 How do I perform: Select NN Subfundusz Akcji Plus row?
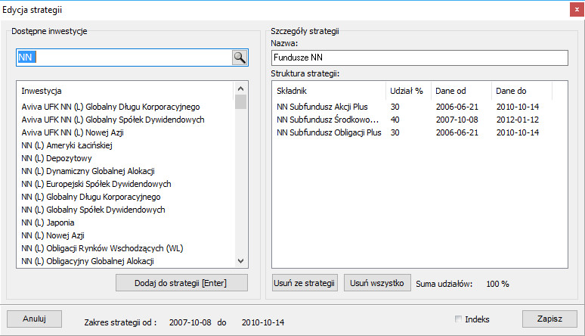(323, 107)
